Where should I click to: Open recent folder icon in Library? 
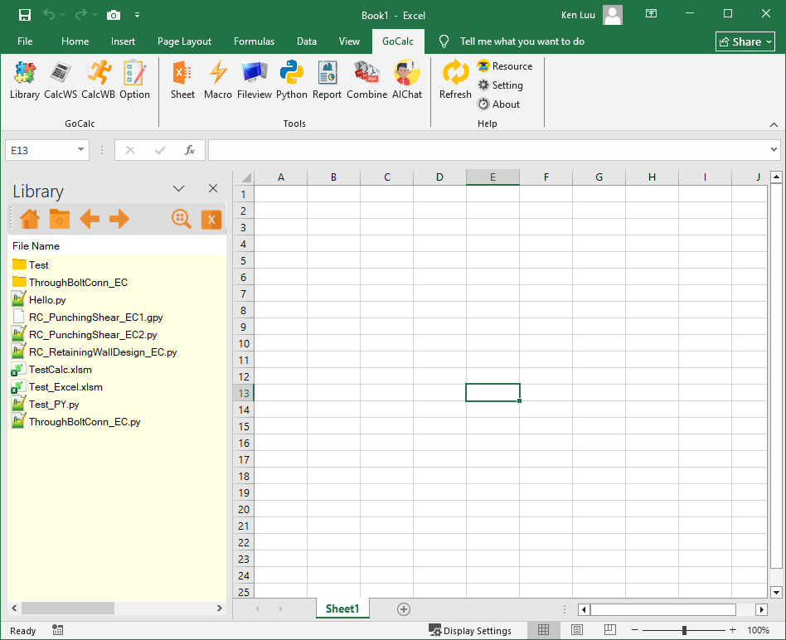(x=60, y=219)
